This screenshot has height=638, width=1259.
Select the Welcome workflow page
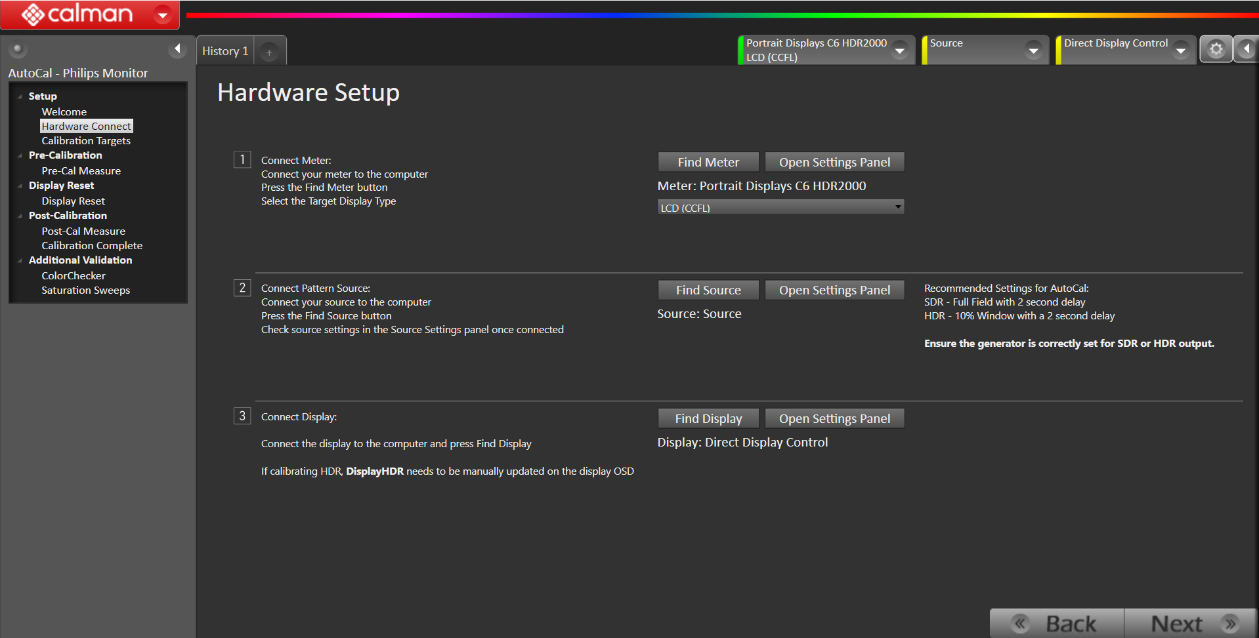point(64,112)
